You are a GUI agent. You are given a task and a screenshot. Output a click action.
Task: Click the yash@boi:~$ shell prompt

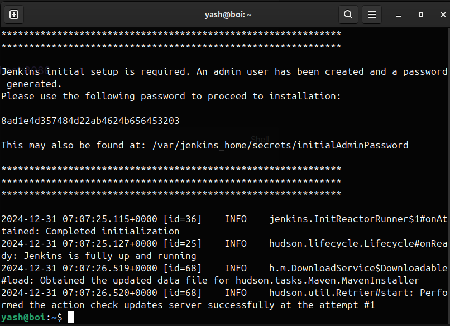click(x=32, y=317)
